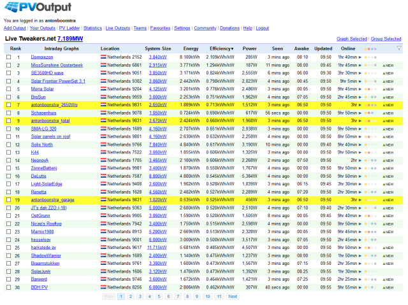
Task: Check the box for Solis North
Action: (9, 145)
